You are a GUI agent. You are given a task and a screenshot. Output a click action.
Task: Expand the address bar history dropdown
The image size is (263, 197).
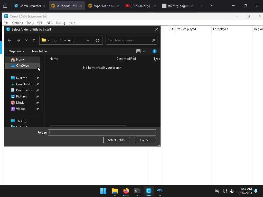click(x=88, y=40)
